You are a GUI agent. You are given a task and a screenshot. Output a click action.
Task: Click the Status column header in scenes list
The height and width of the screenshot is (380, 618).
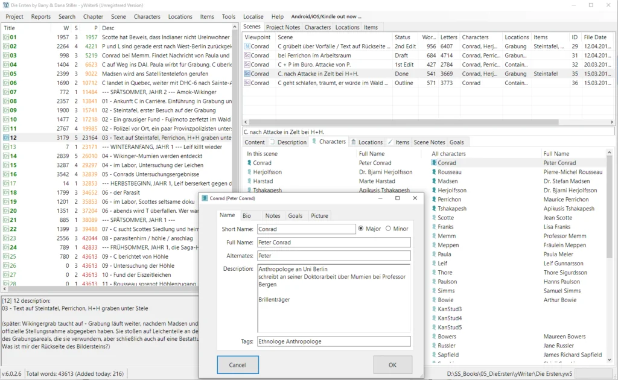[402, 37]
